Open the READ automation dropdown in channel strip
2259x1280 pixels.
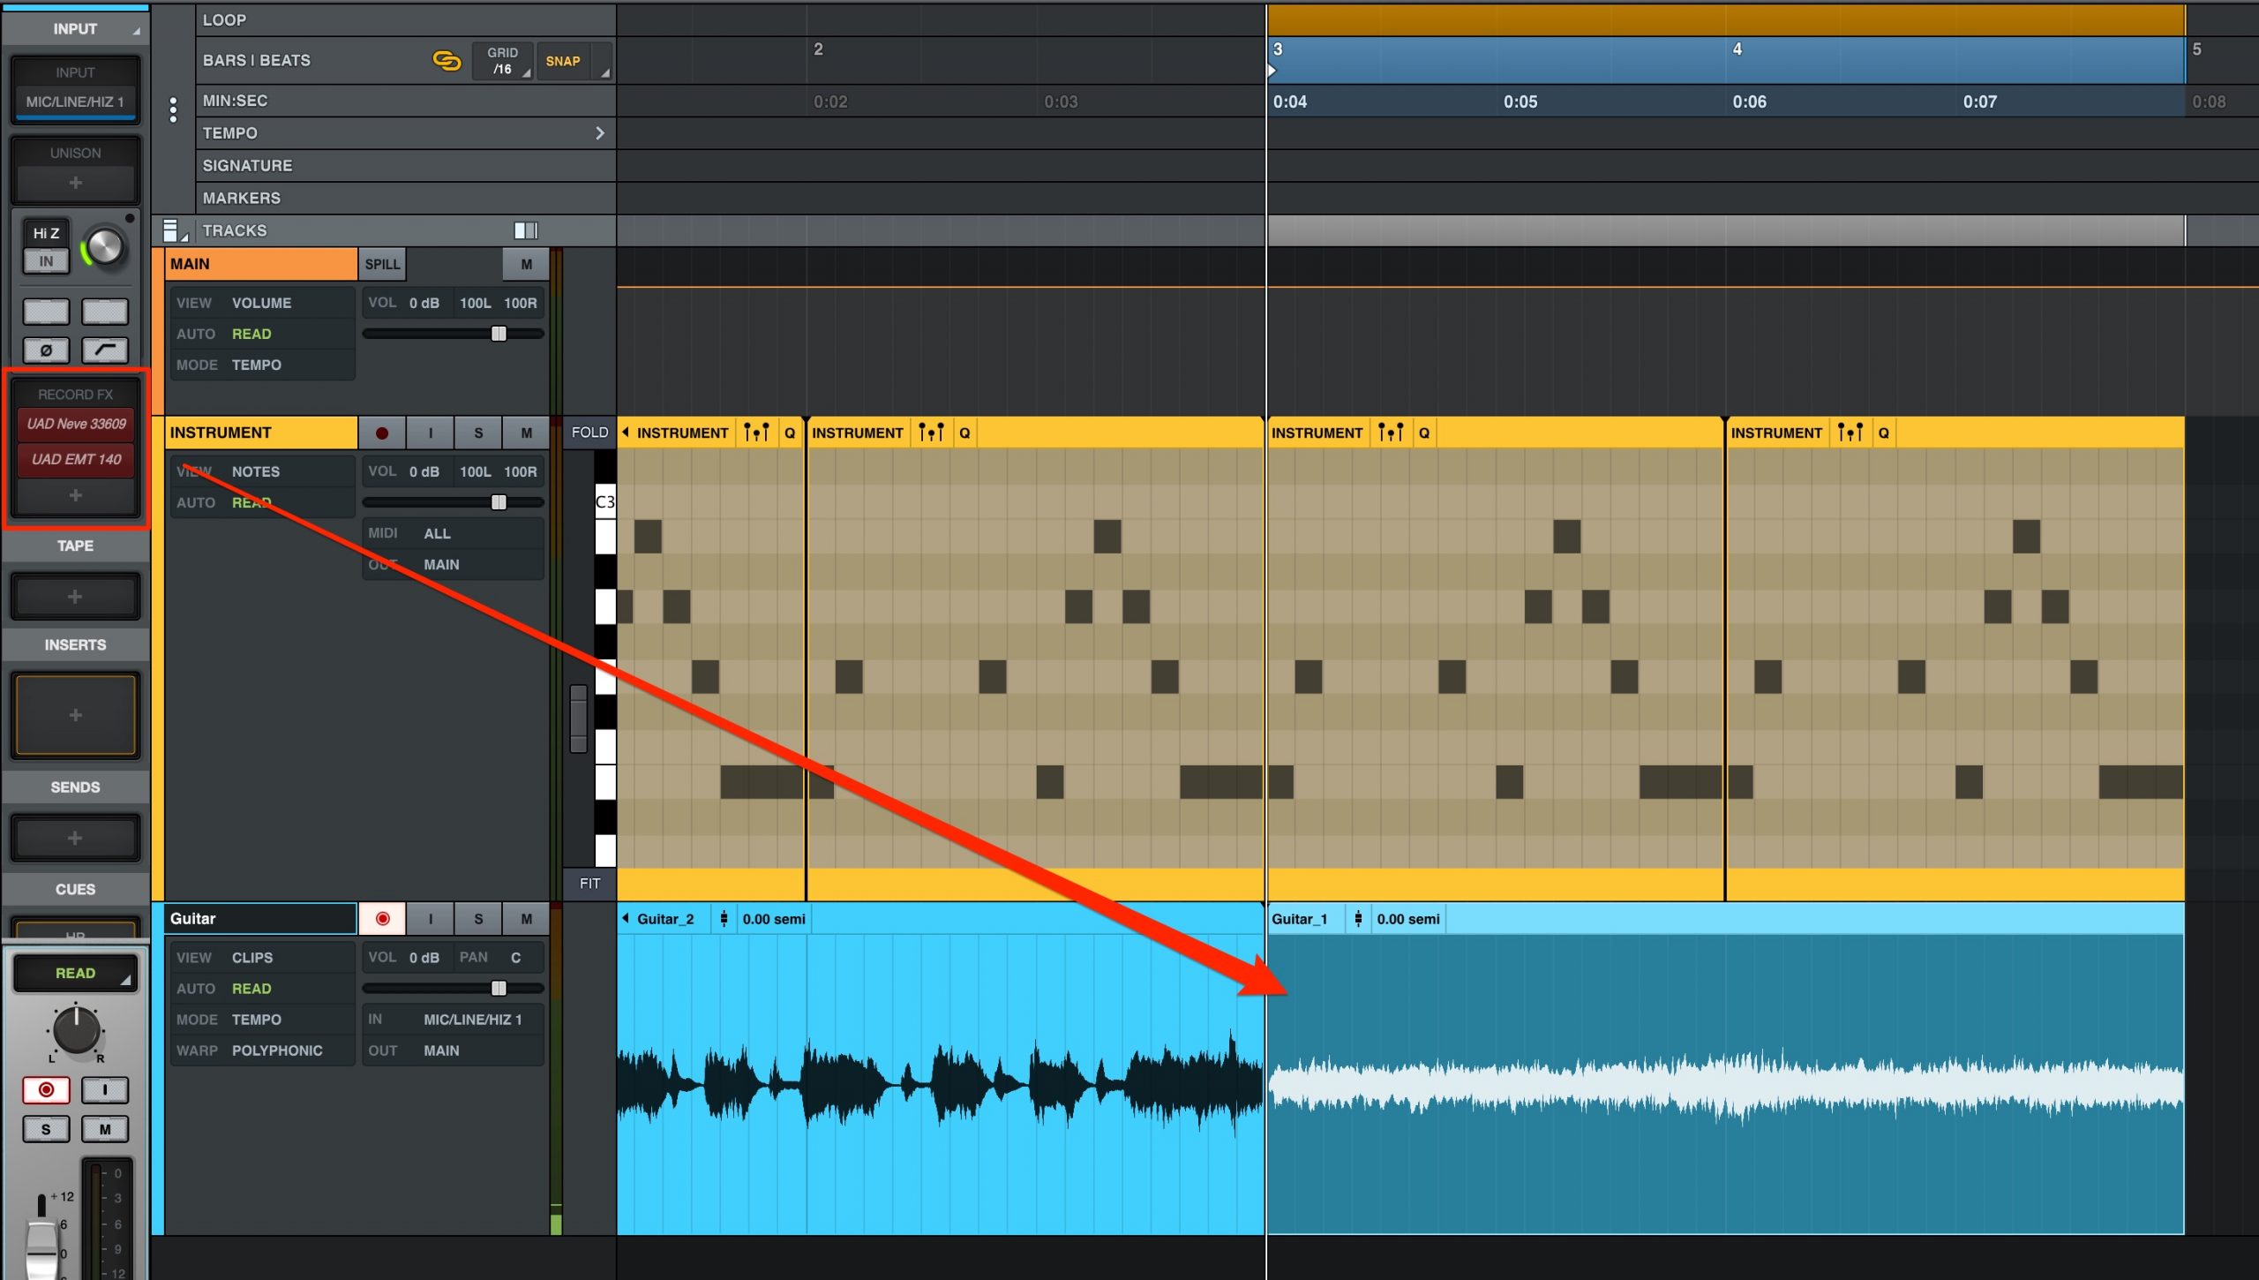coord(76,973)
